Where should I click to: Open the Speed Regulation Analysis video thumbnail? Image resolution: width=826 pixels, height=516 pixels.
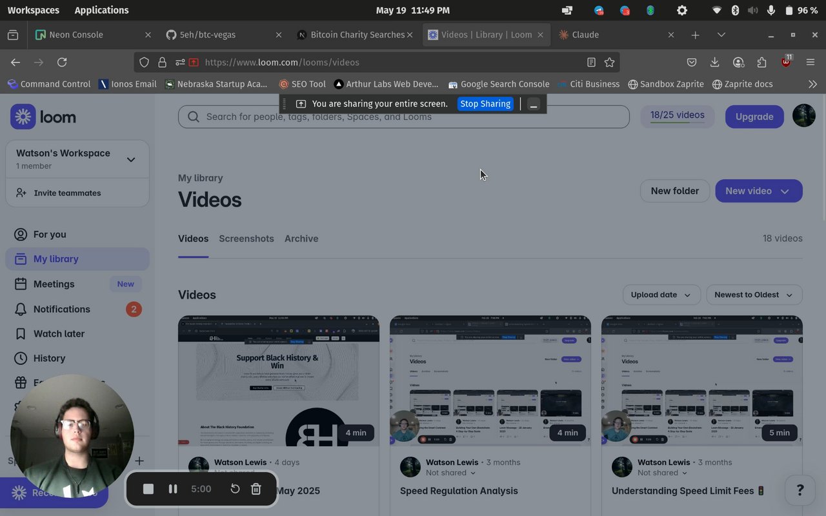(x=490, y=381)
